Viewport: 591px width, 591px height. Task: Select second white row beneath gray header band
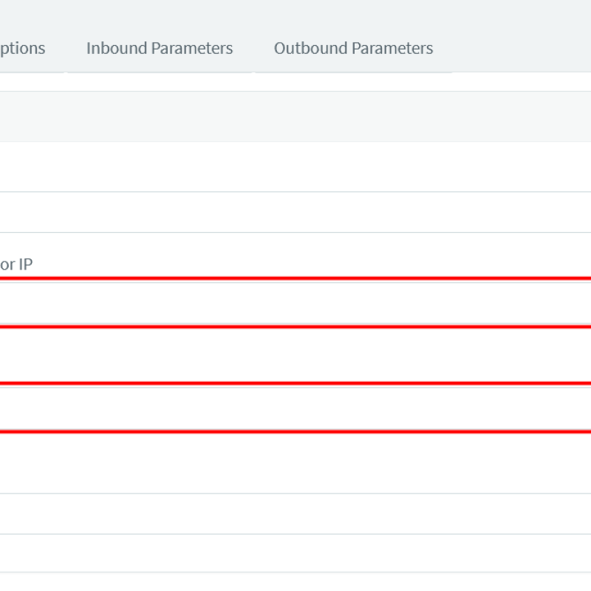tap(295, 212)
